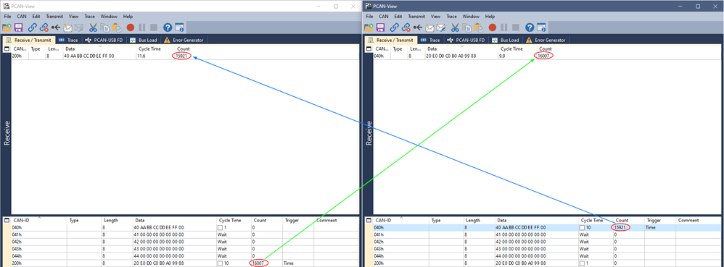Screen dimensions: 724x267
Task: Open column chooser of left window receive list
Action: [x=7, y=48]
